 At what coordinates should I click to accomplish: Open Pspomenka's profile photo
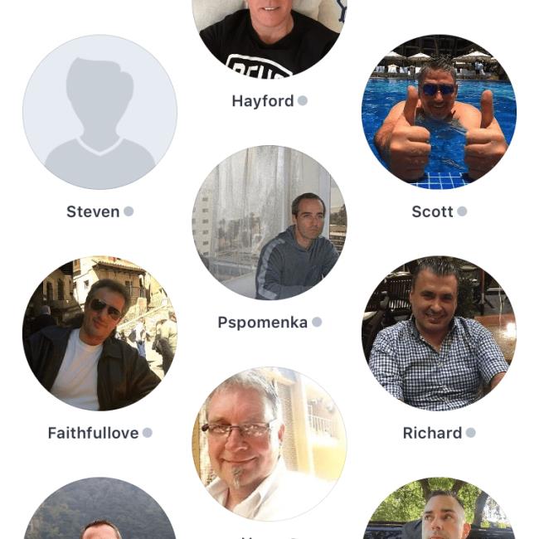(x=269, y=223)
